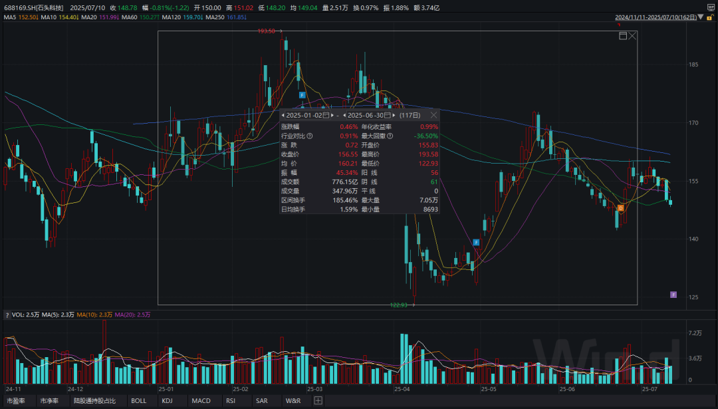This screenshot has width=718, height=409.
Task: Select the KDJ indicator tab
Action: pos(168,401)
